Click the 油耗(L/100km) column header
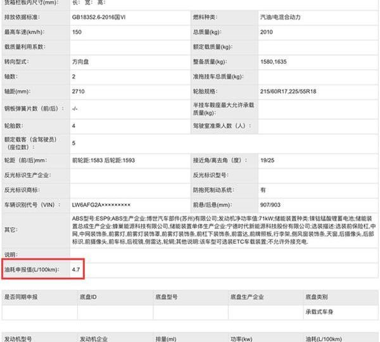This screenshot has width=380, height=342. click(x=324, y=339)
